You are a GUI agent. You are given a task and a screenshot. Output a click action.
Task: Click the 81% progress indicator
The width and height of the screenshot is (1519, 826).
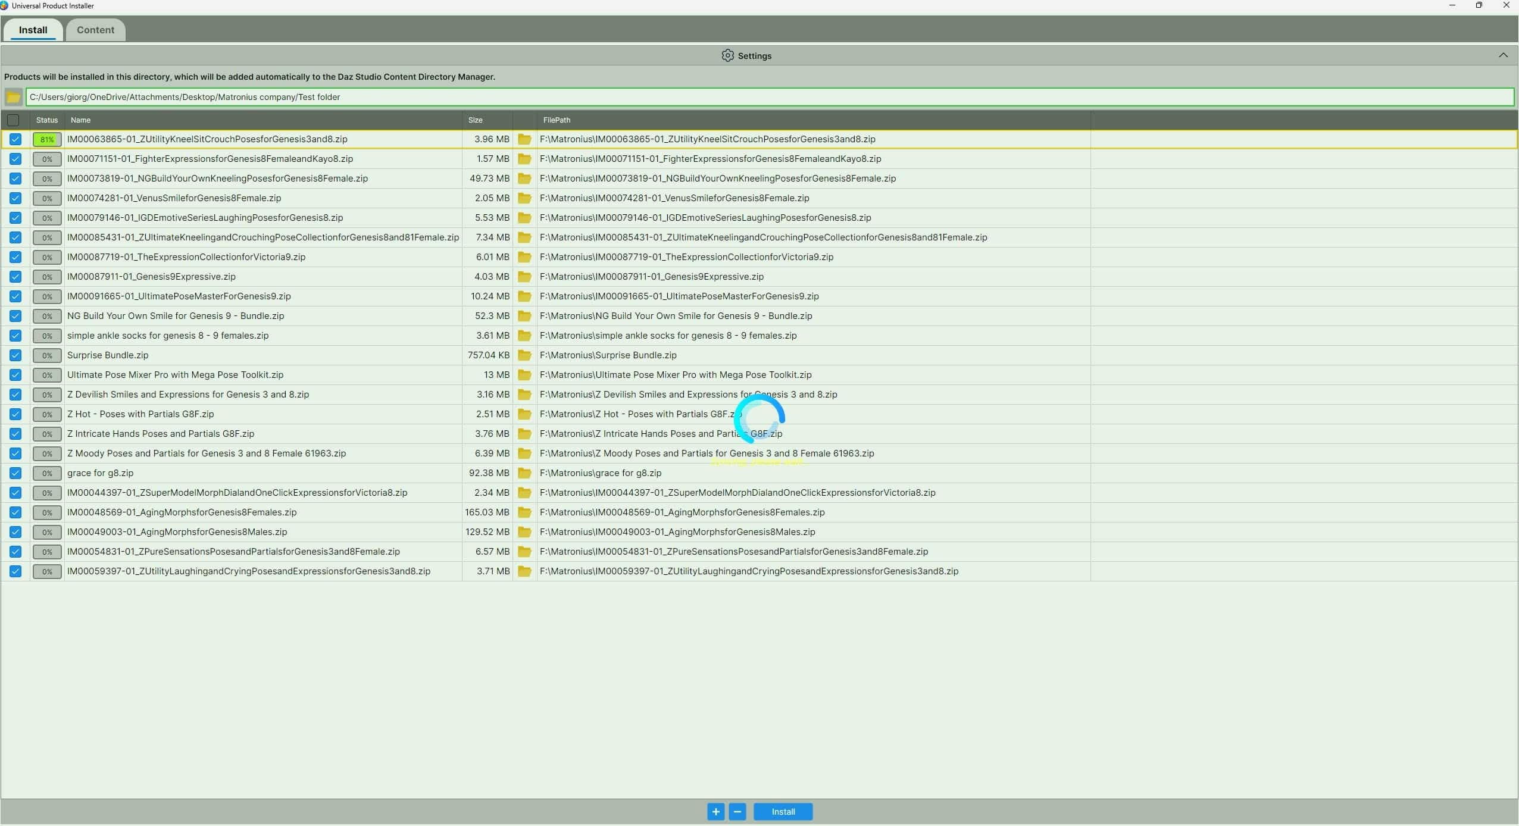click(48, 139)
